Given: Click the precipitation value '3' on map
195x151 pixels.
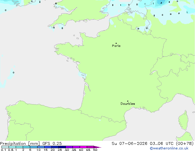Looking at the screenshot, I should point(161,3).
